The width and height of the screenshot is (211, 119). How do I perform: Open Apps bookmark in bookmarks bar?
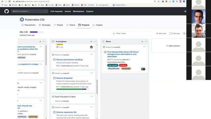(x=5, y=5)
